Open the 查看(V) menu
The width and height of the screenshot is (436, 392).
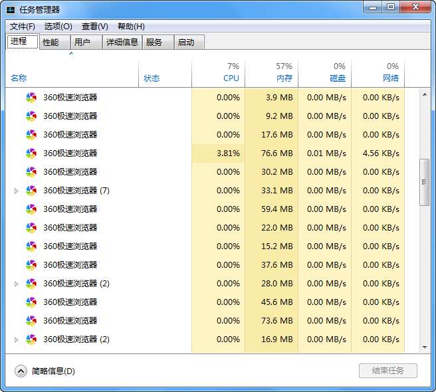(95, 27)
